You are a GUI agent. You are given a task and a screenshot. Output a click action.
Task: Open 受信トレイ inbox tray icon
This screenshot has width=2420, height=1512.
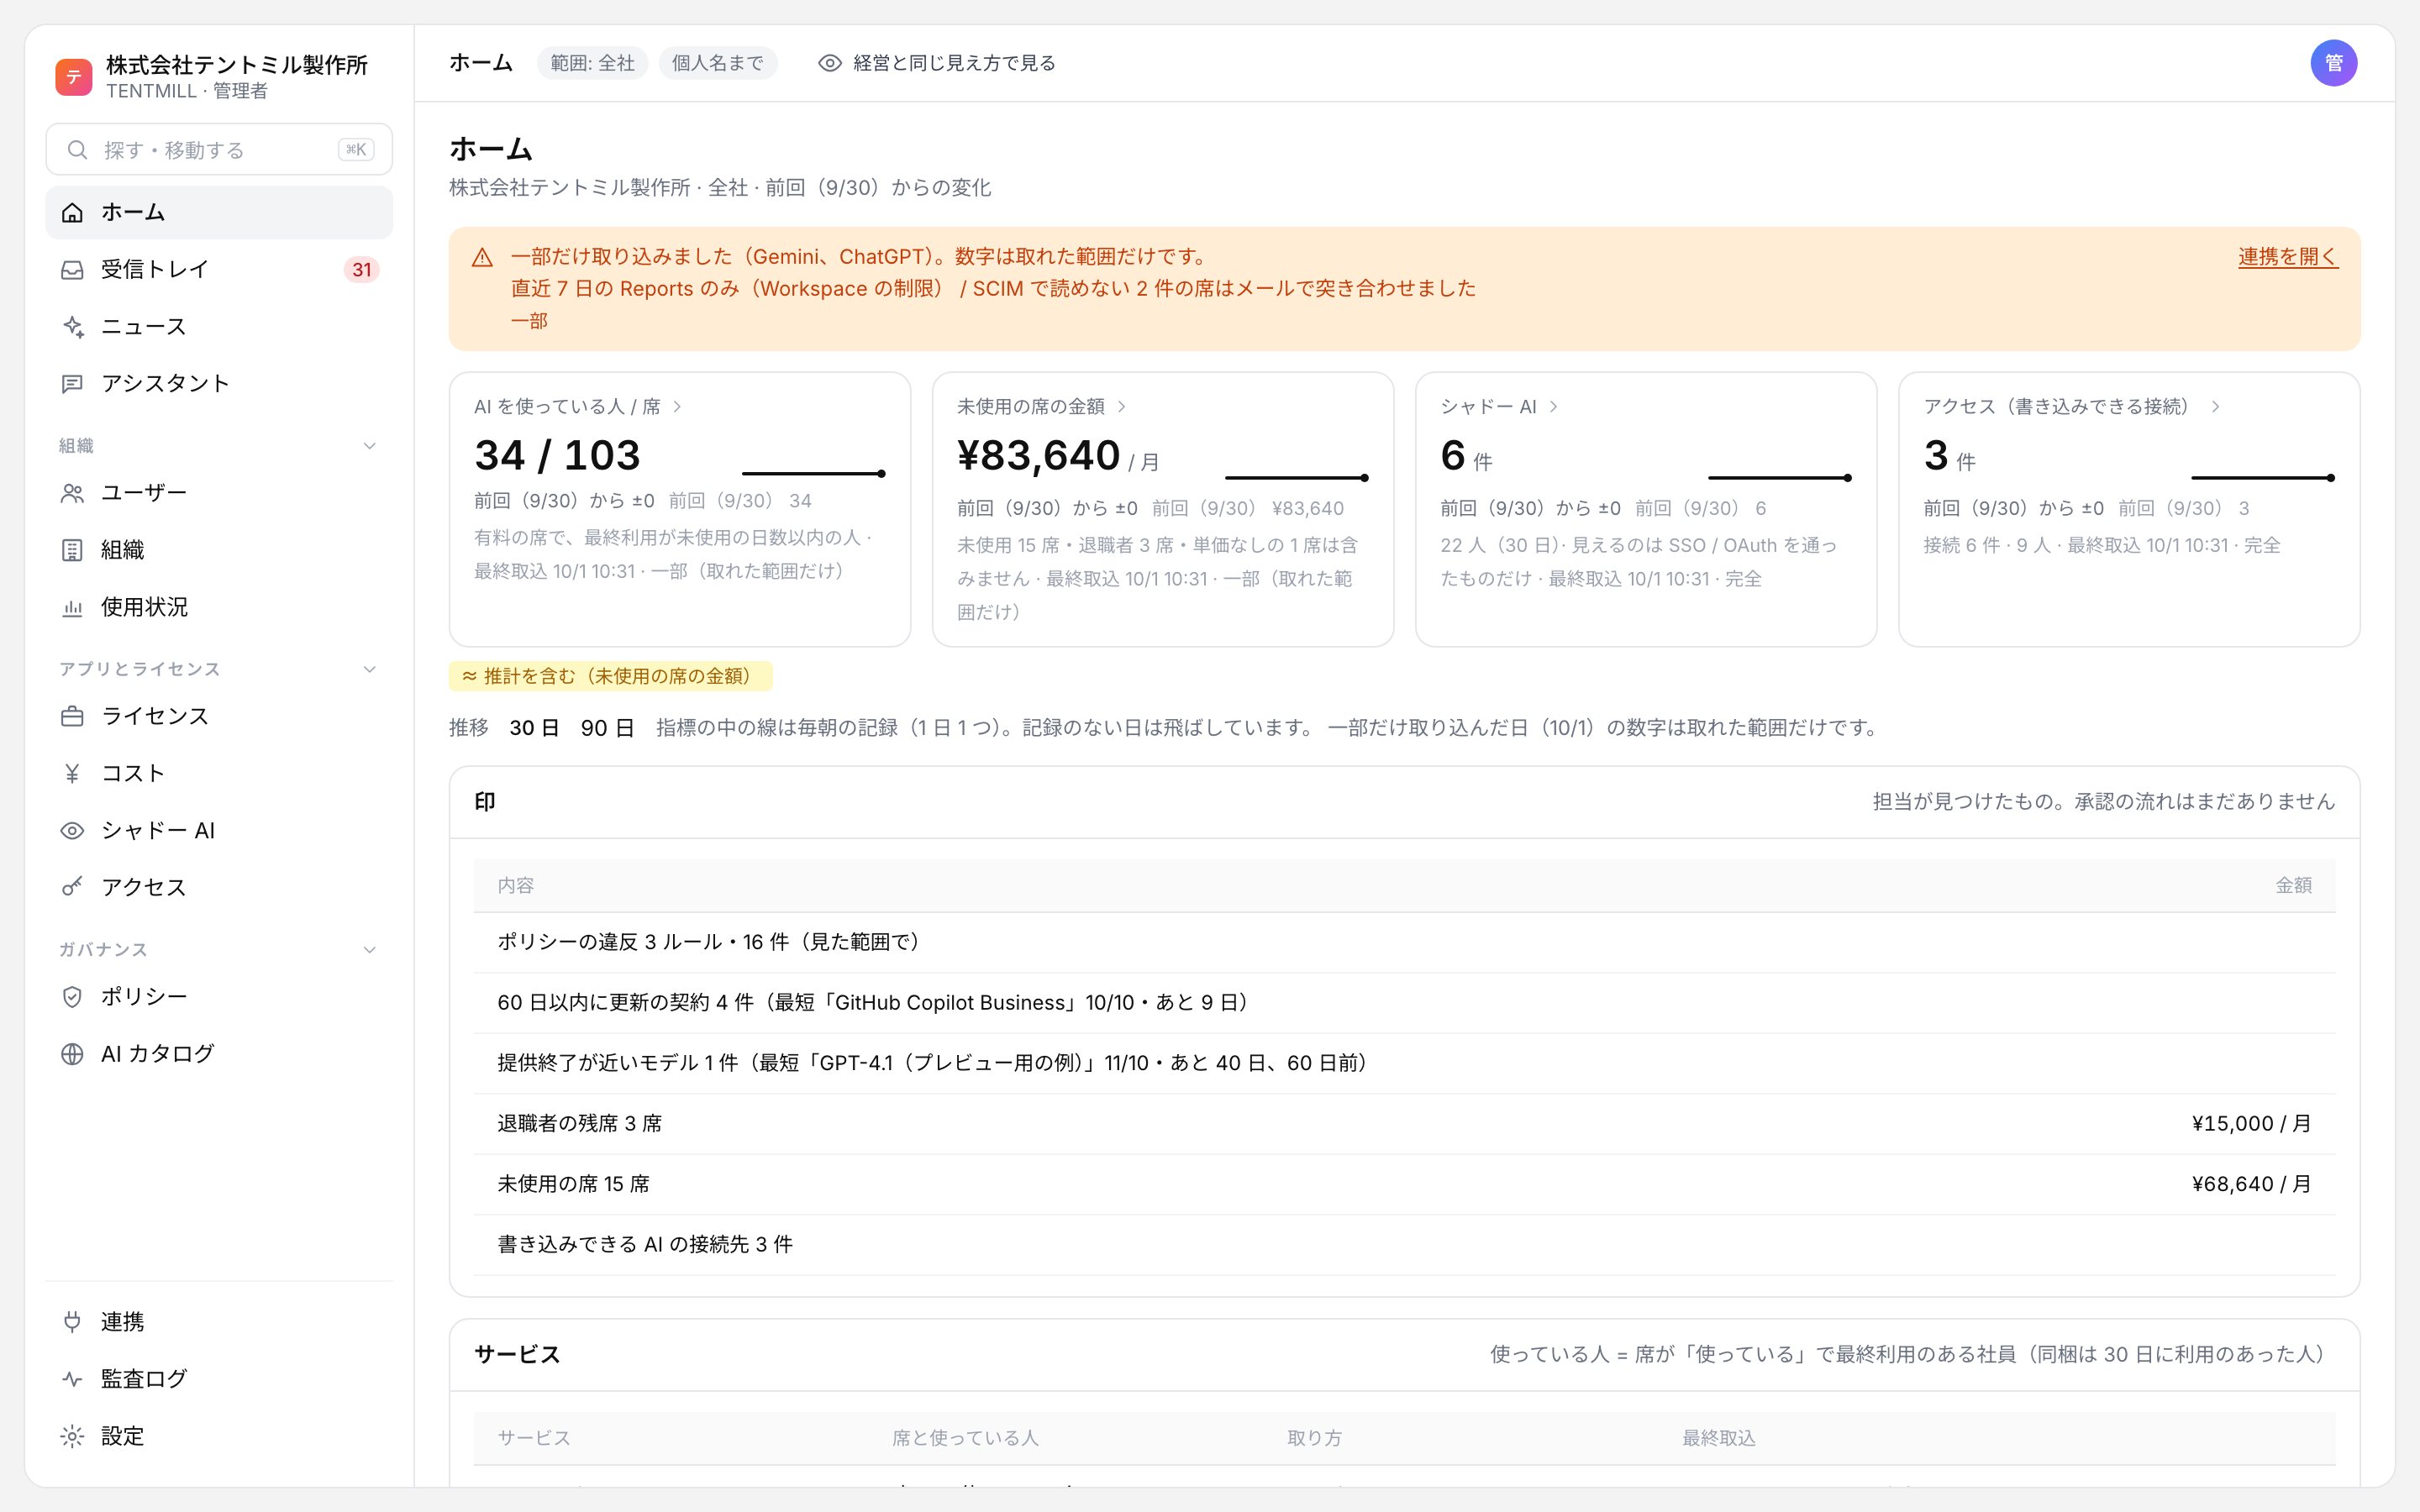click(x=72, y=269)
